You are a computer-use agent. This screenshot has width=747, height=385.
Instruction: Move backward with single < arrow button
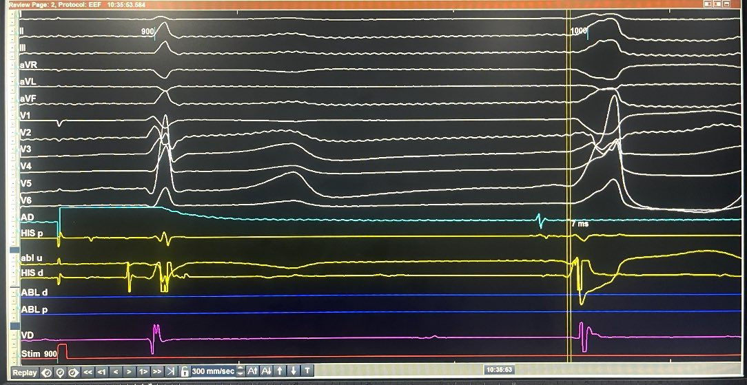[115, 372]
